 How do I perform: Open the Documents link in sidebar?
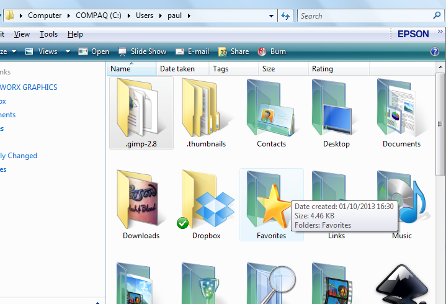(x=7, y=115)
